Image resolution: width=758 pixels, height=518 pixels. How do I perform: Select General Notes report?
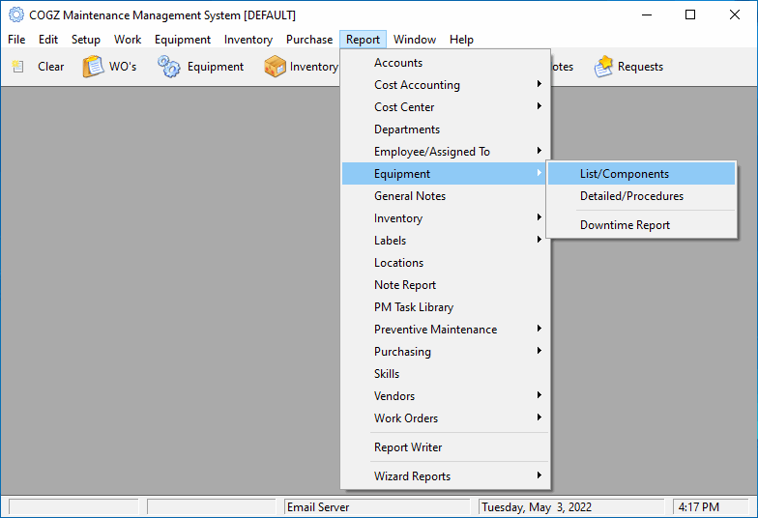click(445, 196)
